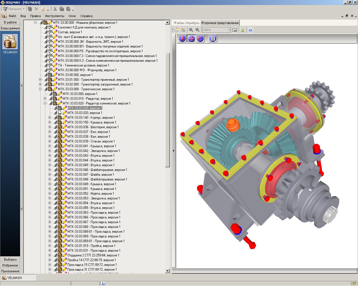Click the scissors Cut icon in toolbar
The height and width of the screenshot is (286, 358).
coord(55,9)
